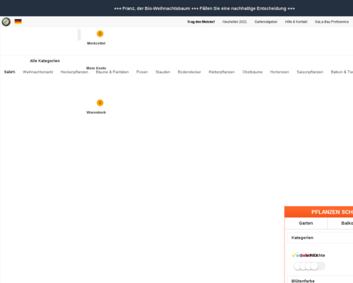Go to Rosen category

coord(142,72)
